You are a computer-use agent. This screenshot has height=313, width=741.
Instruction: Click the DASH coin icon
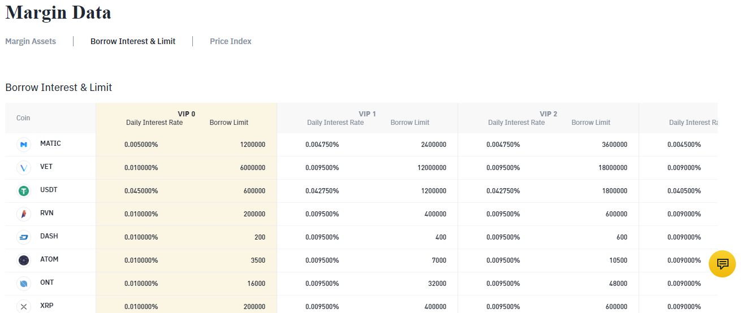click(24, 237)
